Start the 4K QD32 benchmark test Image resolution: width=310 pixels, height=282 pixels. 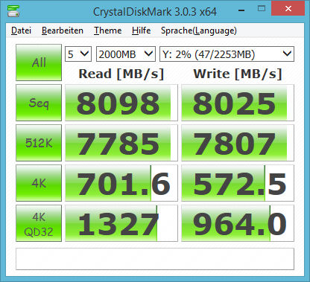point(39,223)
